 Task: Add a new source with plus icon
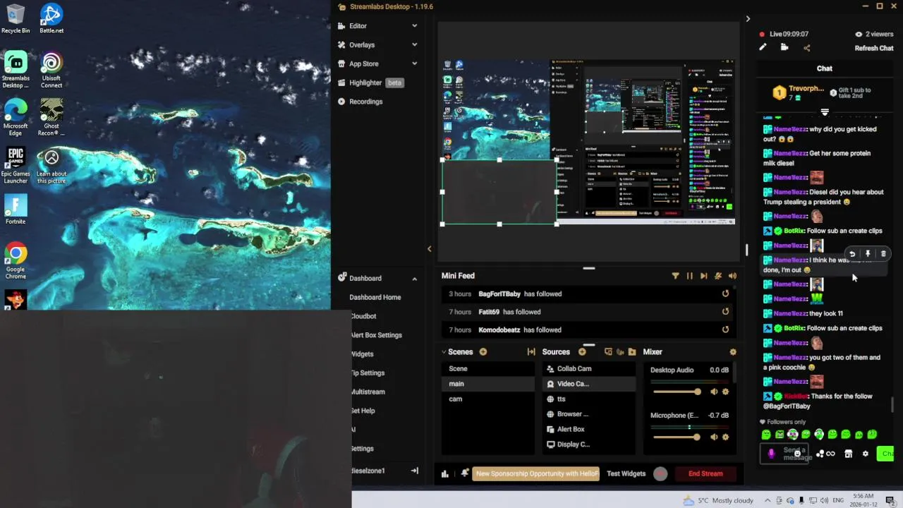(582, 351)
